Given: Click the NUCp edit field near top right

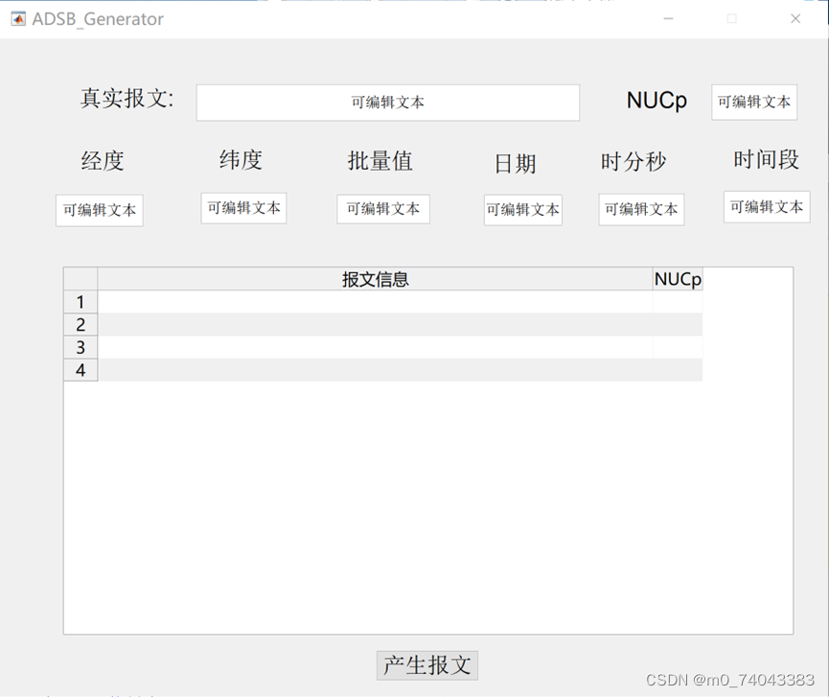Looking at the screenshot, I should [x=753, y=102].
